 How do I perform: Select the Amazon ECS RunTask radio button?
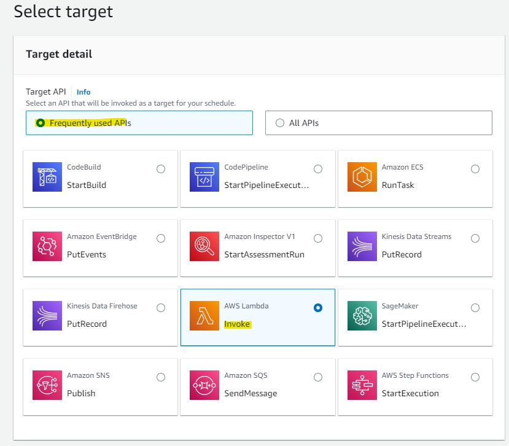(x=475, y=169)
